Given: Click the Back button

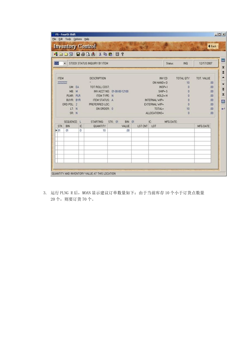Looking at the screenshot, I should point(212,46).
